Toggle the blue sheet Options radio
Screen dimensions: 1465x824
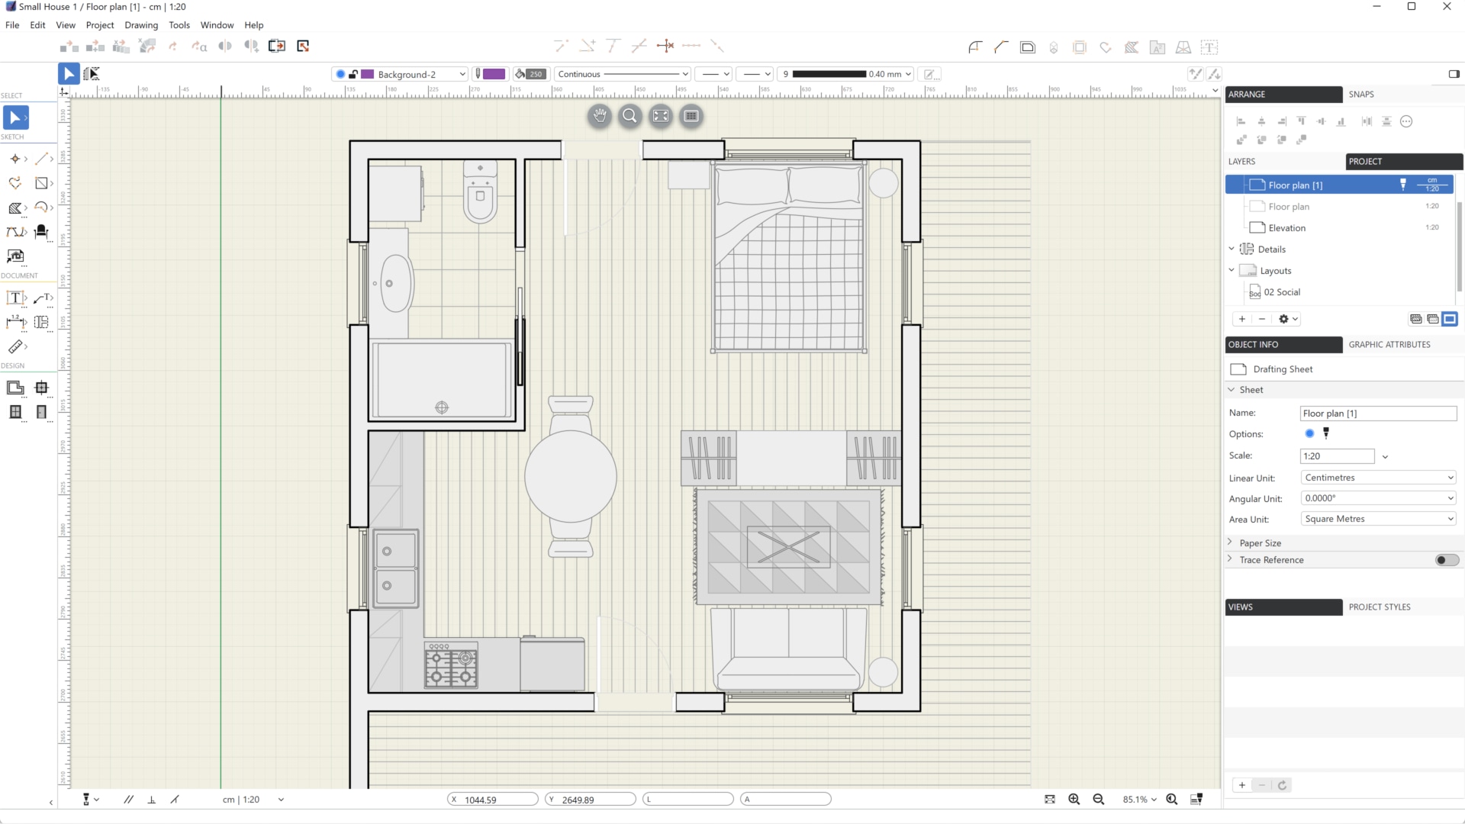pyautogui.click(x=1309, y=433)
